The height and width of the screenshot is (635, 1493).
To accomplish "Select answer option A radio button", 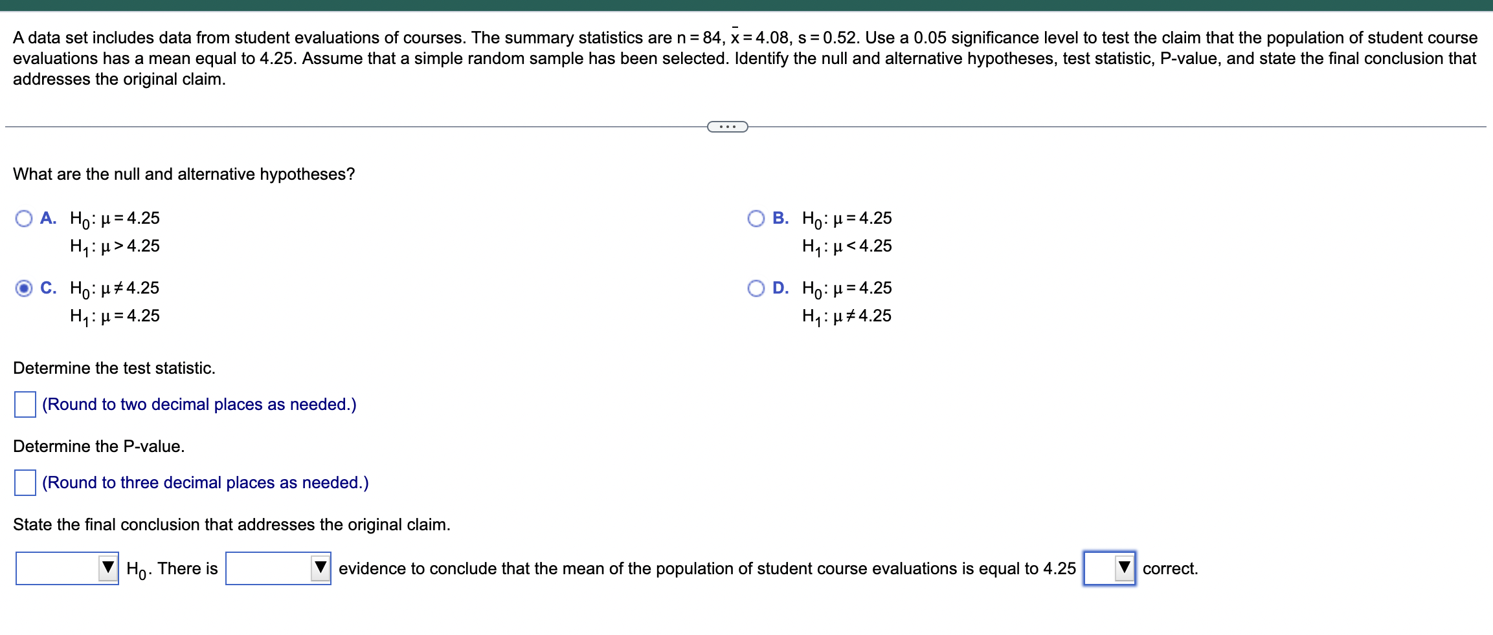I will click(23, 219).
